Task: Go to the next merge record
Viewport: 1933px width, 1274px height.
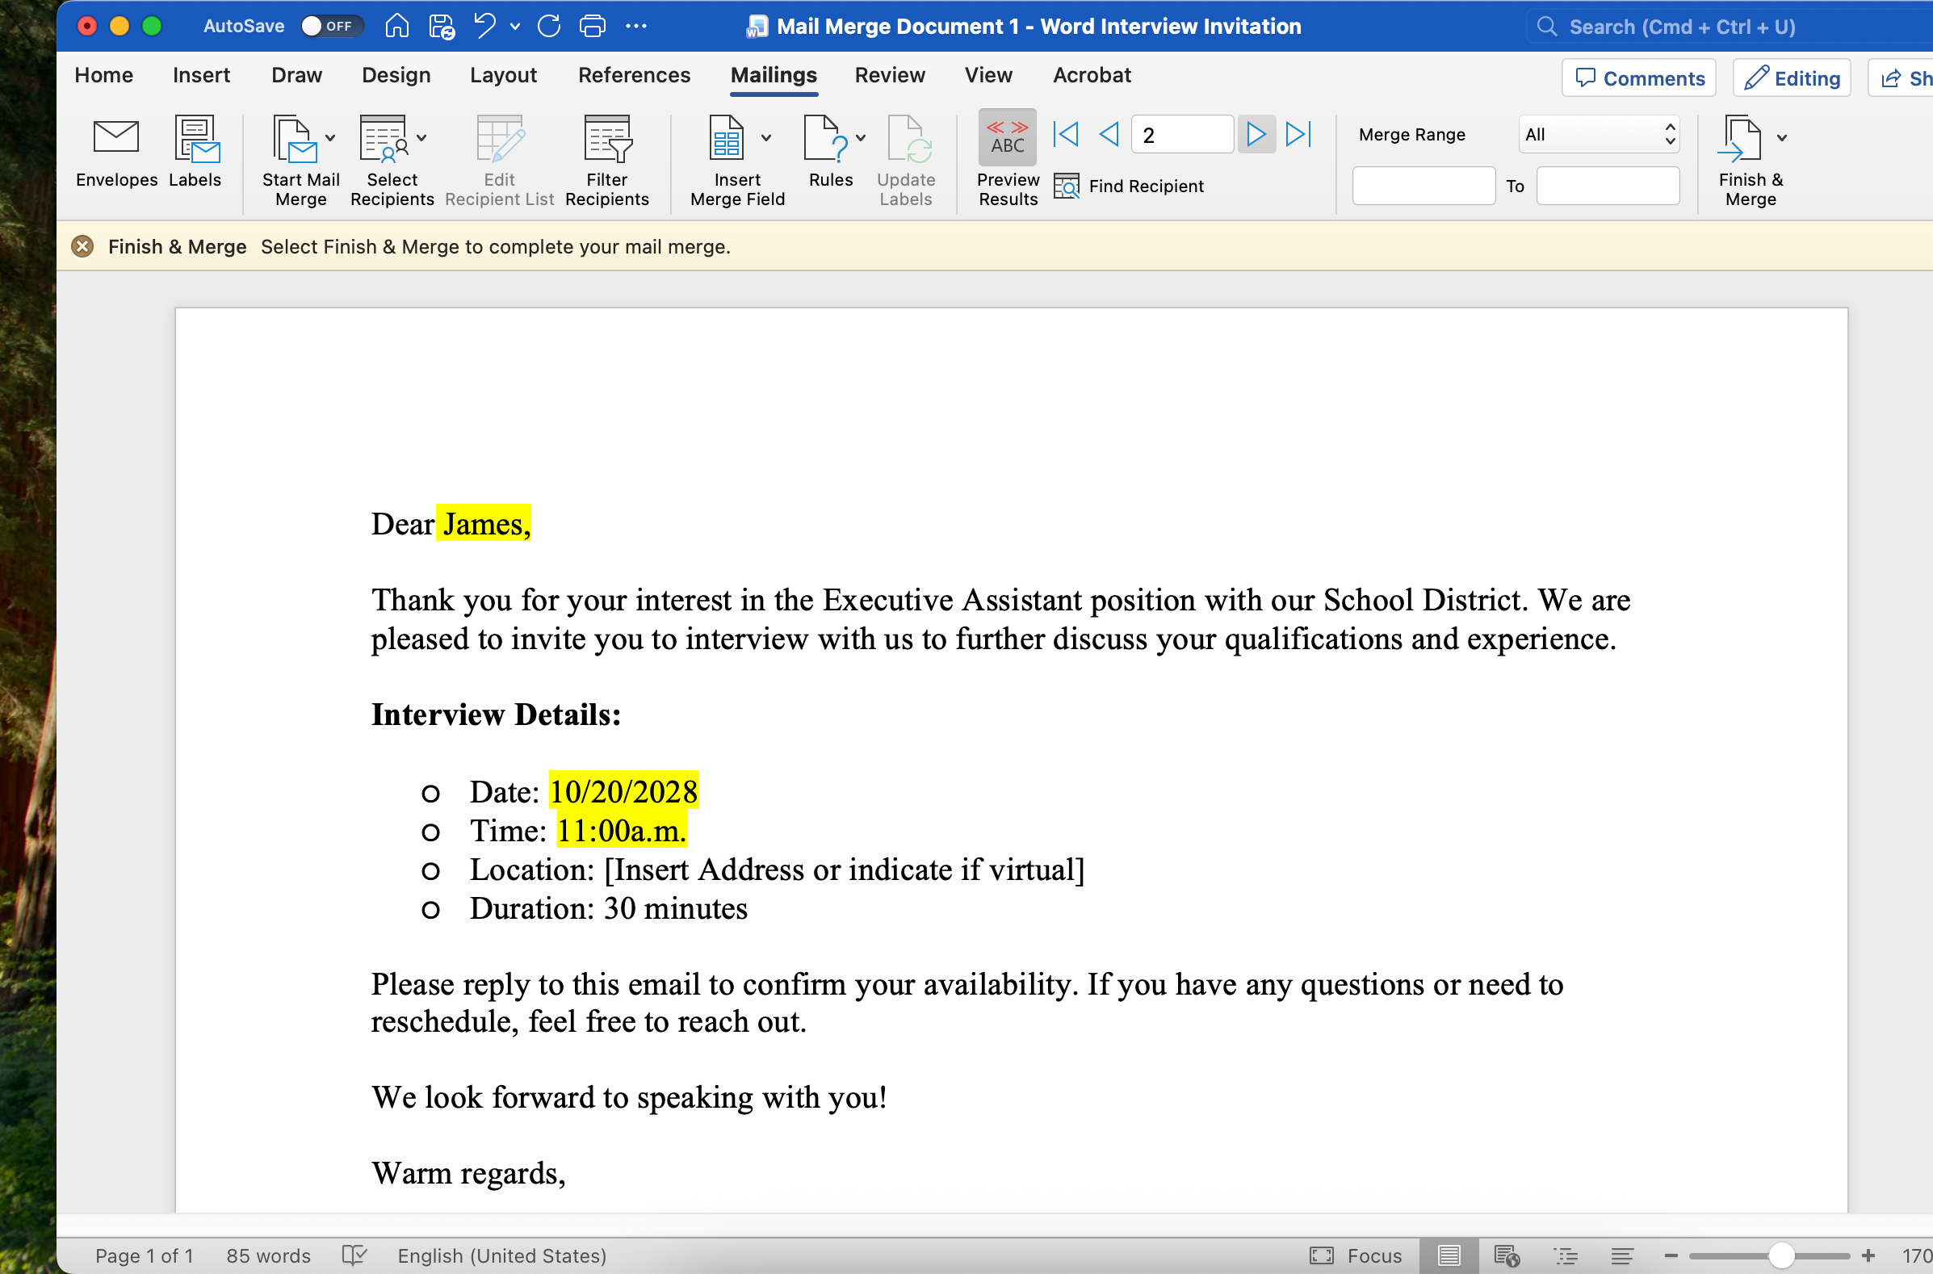Action: [x=1256, y=134]
